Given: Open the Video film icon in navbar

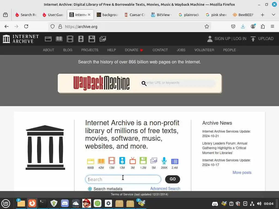Looking at the screenshot, I should pos(70,39).
